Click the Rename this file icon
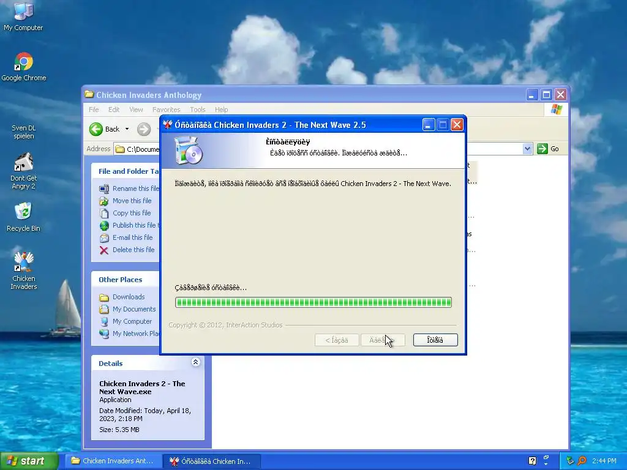The image size is (627, 470). [x=104, y=188]
